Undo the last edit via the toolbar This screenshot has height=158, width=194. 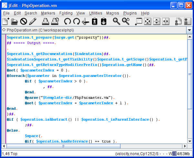point(67,21)
